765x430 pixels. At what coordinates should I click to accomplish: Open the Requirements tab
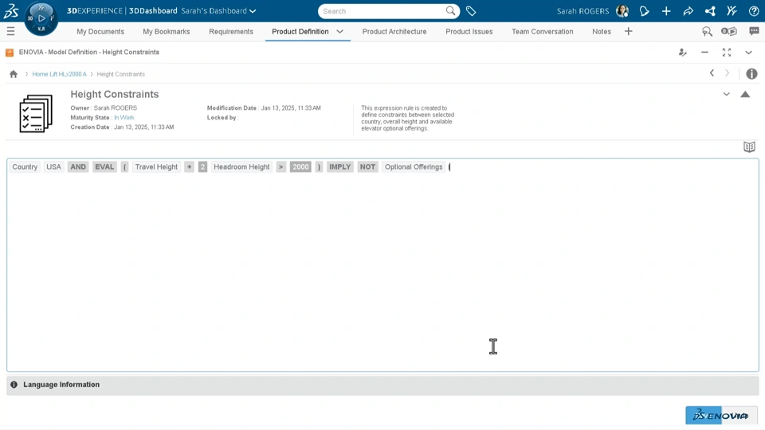pyautogui.click(x=231, y=32)
